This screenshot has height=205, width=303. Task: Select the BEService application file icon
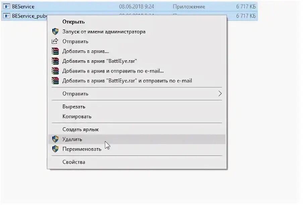6,6
